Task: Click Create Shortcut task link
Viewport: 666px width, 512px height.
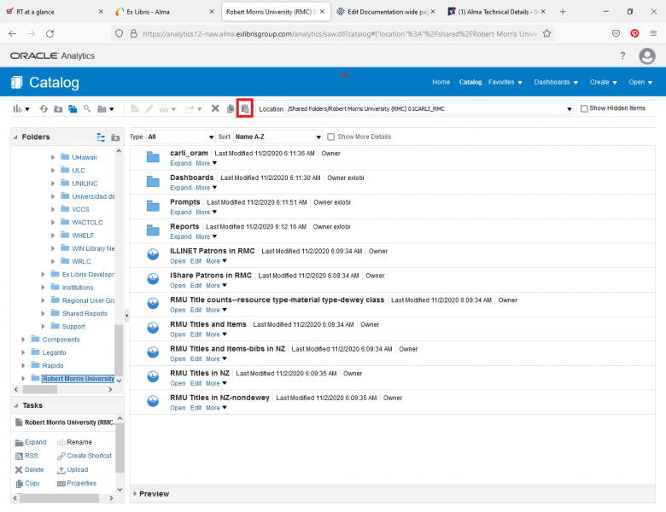Action: tap(89, 456)
